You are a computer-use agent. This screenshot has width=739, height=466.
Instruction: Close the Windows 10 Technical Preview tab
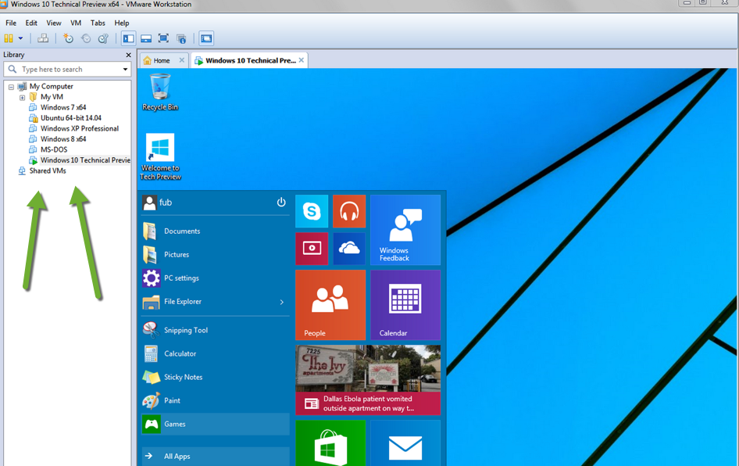click(x=302, y=60)
